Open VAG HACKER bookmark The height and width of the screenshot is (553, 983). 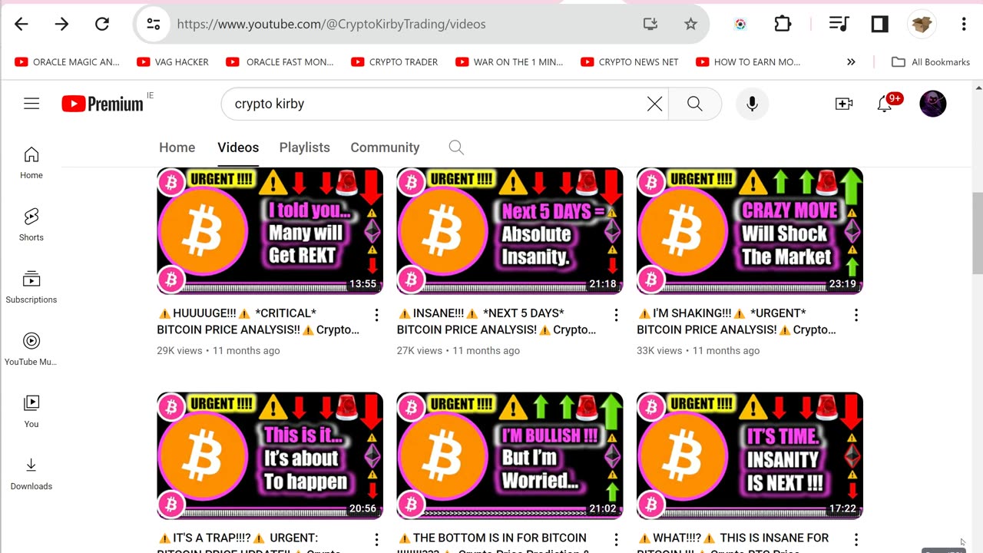[172, 62]
